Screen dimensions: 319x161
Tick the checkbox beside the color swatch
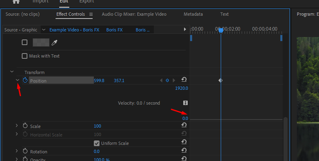pyautogui.click(x=25, y=42)
